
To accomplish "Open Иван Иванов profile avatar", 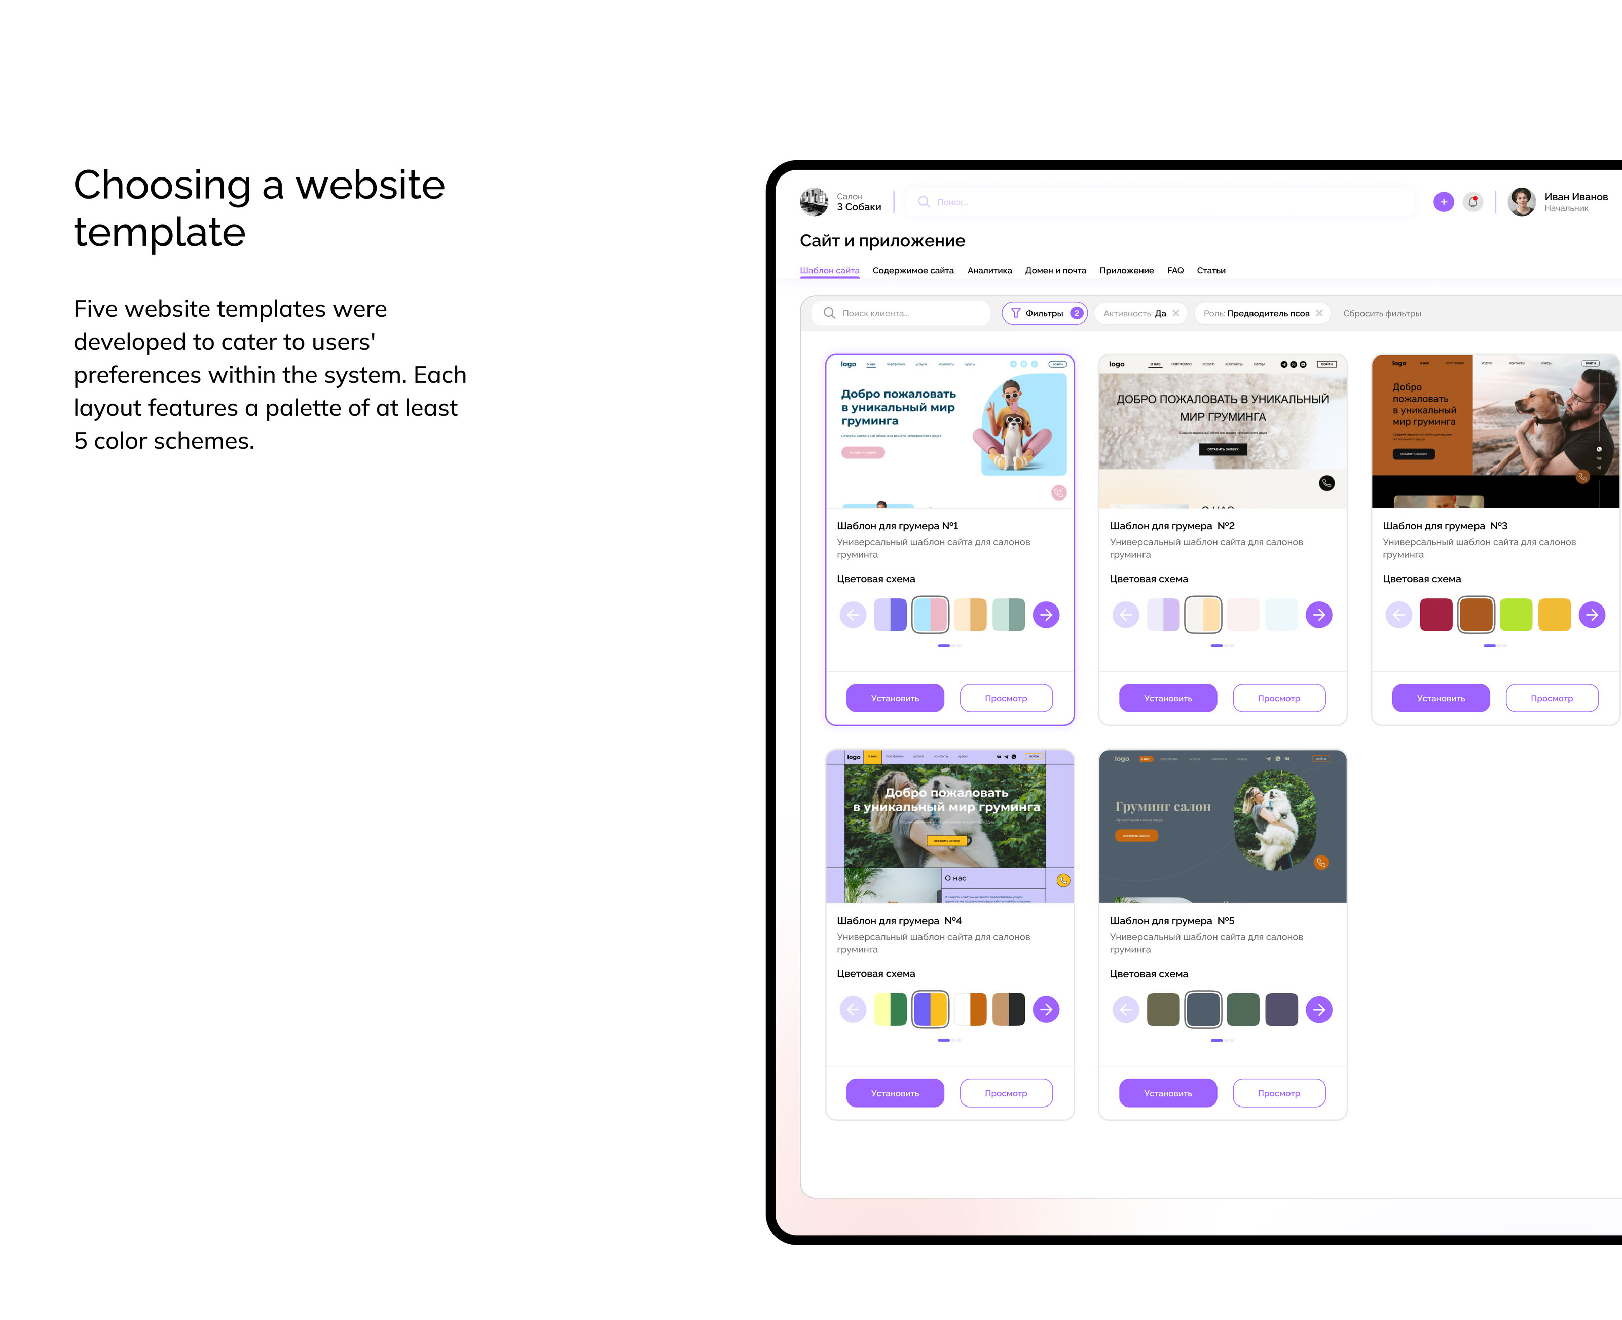I will coord(1521,201).
